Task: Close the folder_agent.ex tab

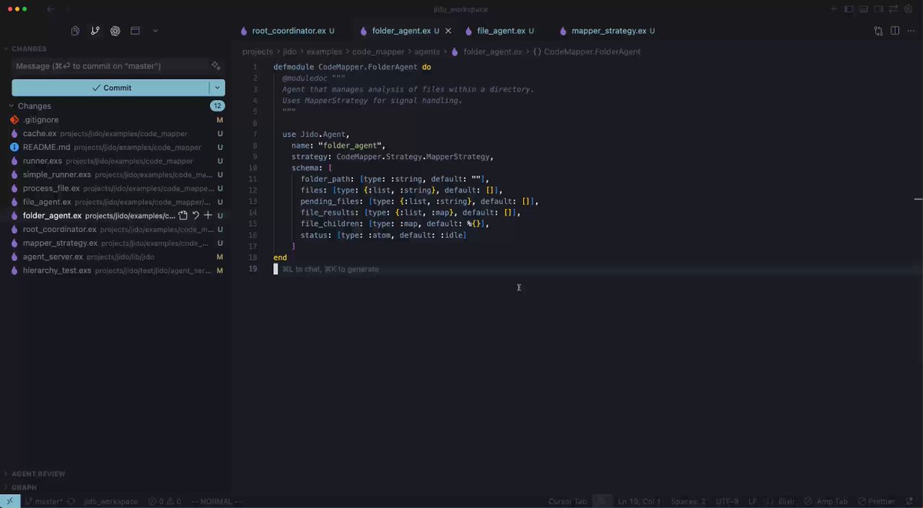Action: click(x=447, y=31)
